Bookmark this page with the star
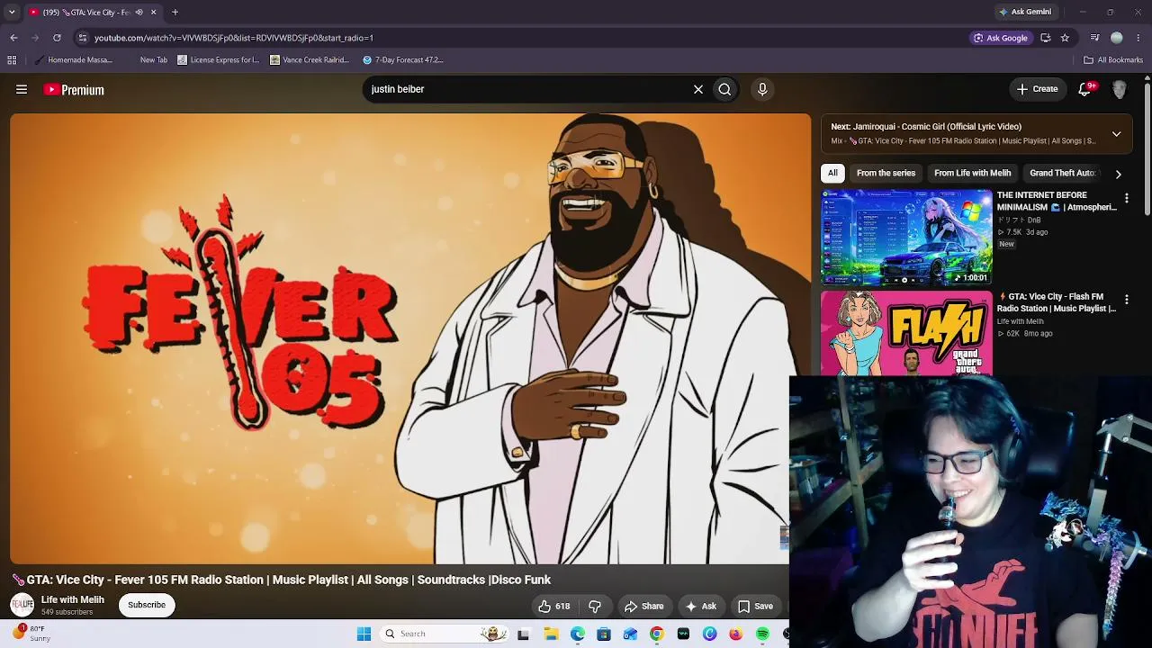 click(1065, 38)
